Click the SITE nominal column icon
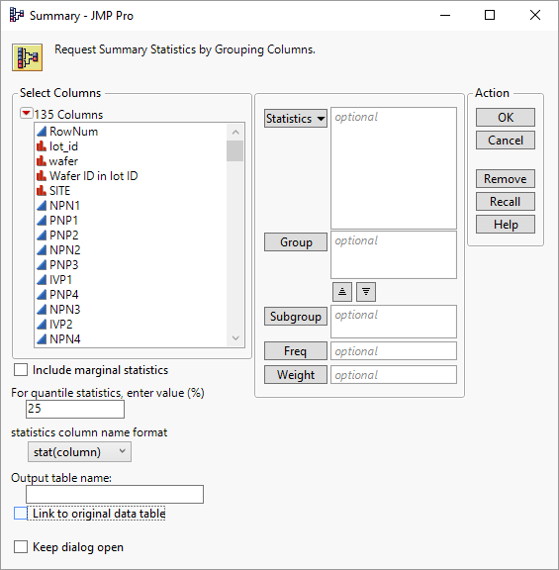The width and height of the screenshot is (559, 570). click(42, 191)
